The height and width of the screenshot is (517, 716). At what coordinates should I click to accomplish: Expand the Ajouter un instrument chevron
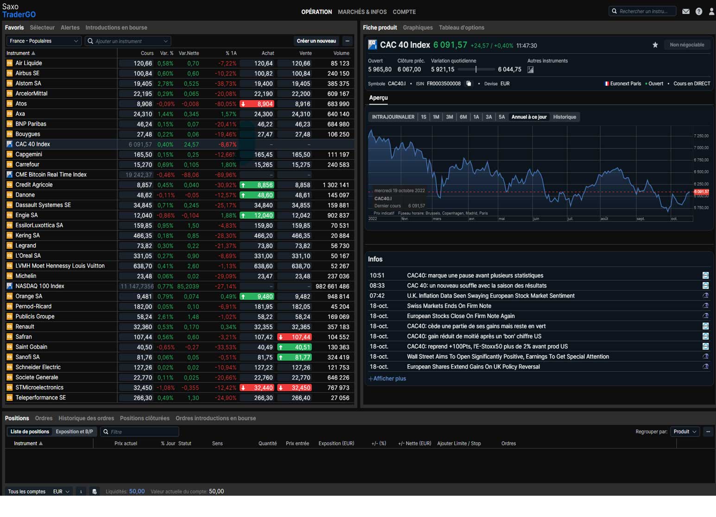coord(165,41)
